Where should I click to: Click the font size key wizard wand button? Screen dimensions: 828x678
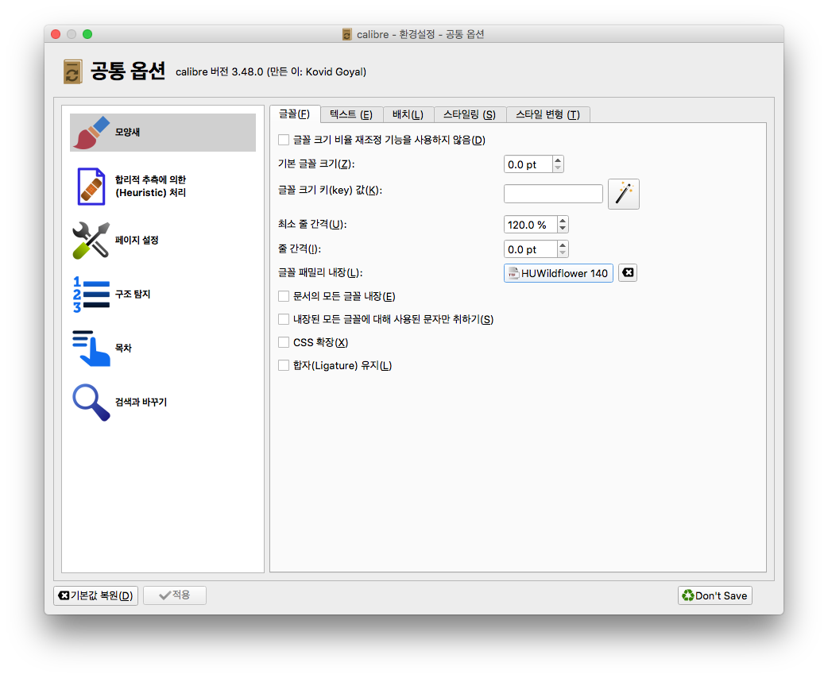coord(623,194)
